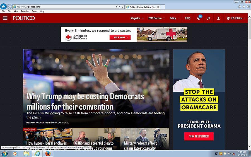Click the address bar search magnifier icon

point(117,7)
